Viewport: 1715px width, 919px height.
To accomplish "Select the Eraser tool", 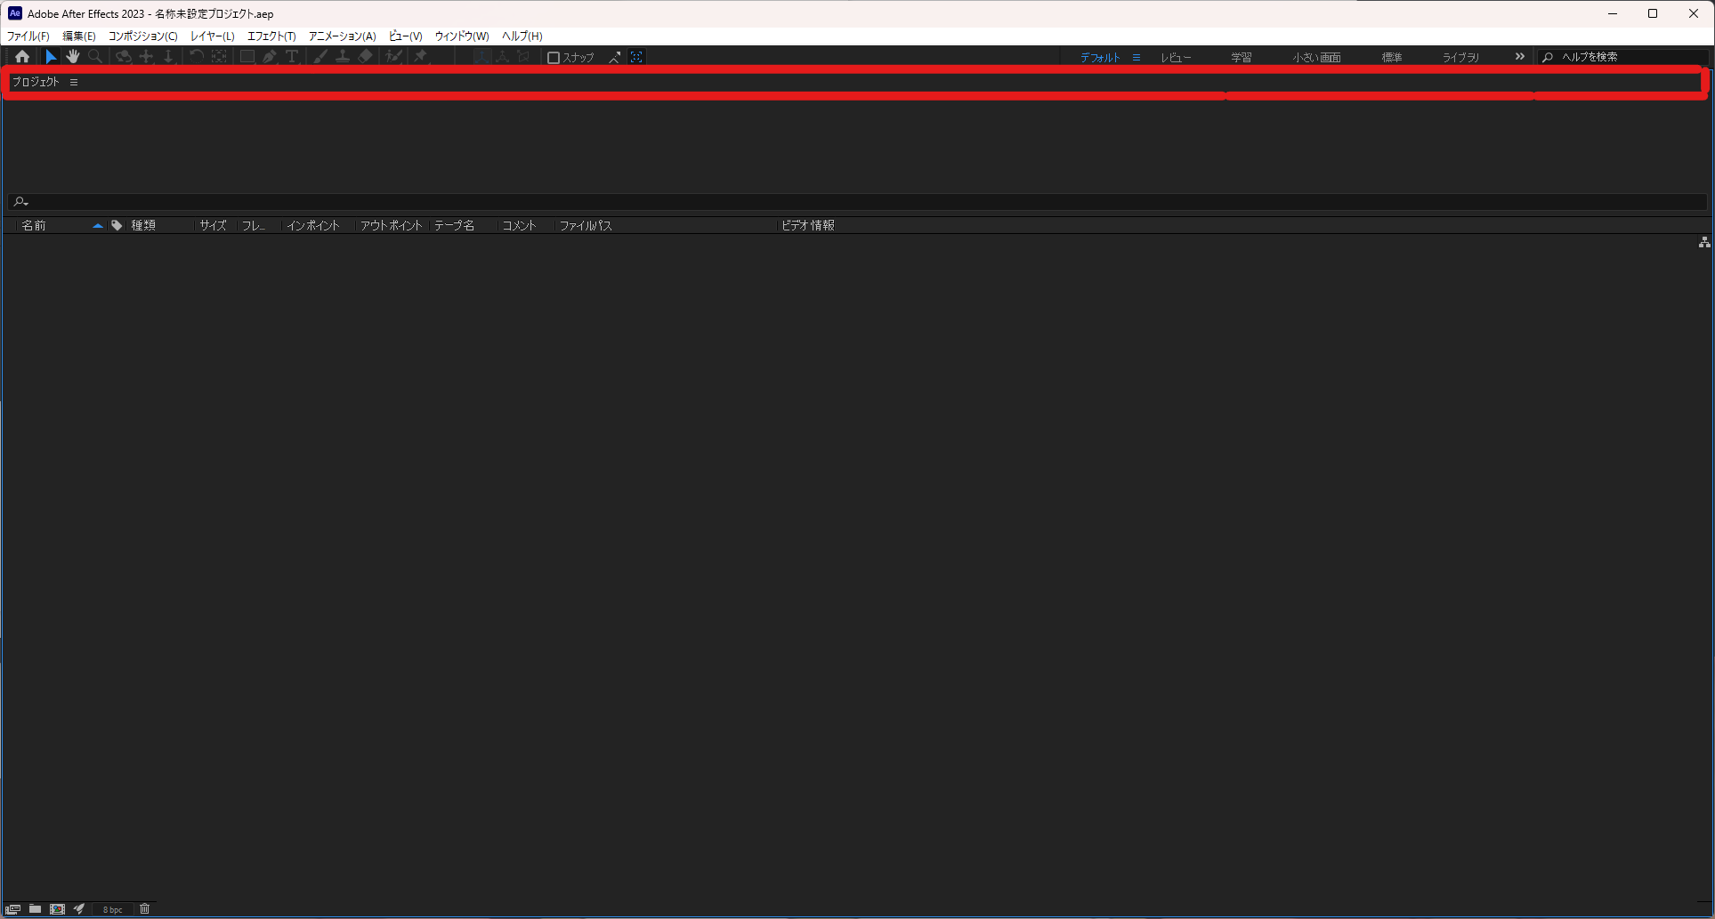I will [365, 57].
